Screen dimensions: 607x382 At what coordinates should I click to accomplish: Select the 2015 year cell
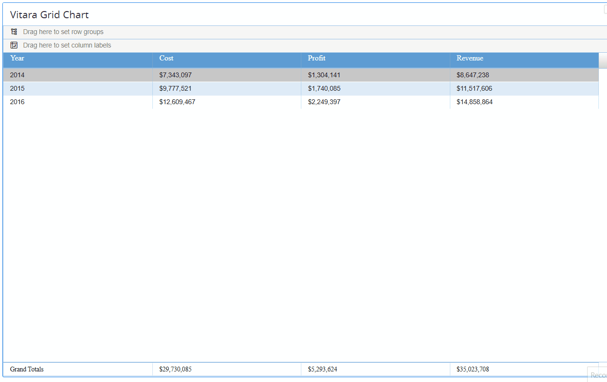coord(17,88)
